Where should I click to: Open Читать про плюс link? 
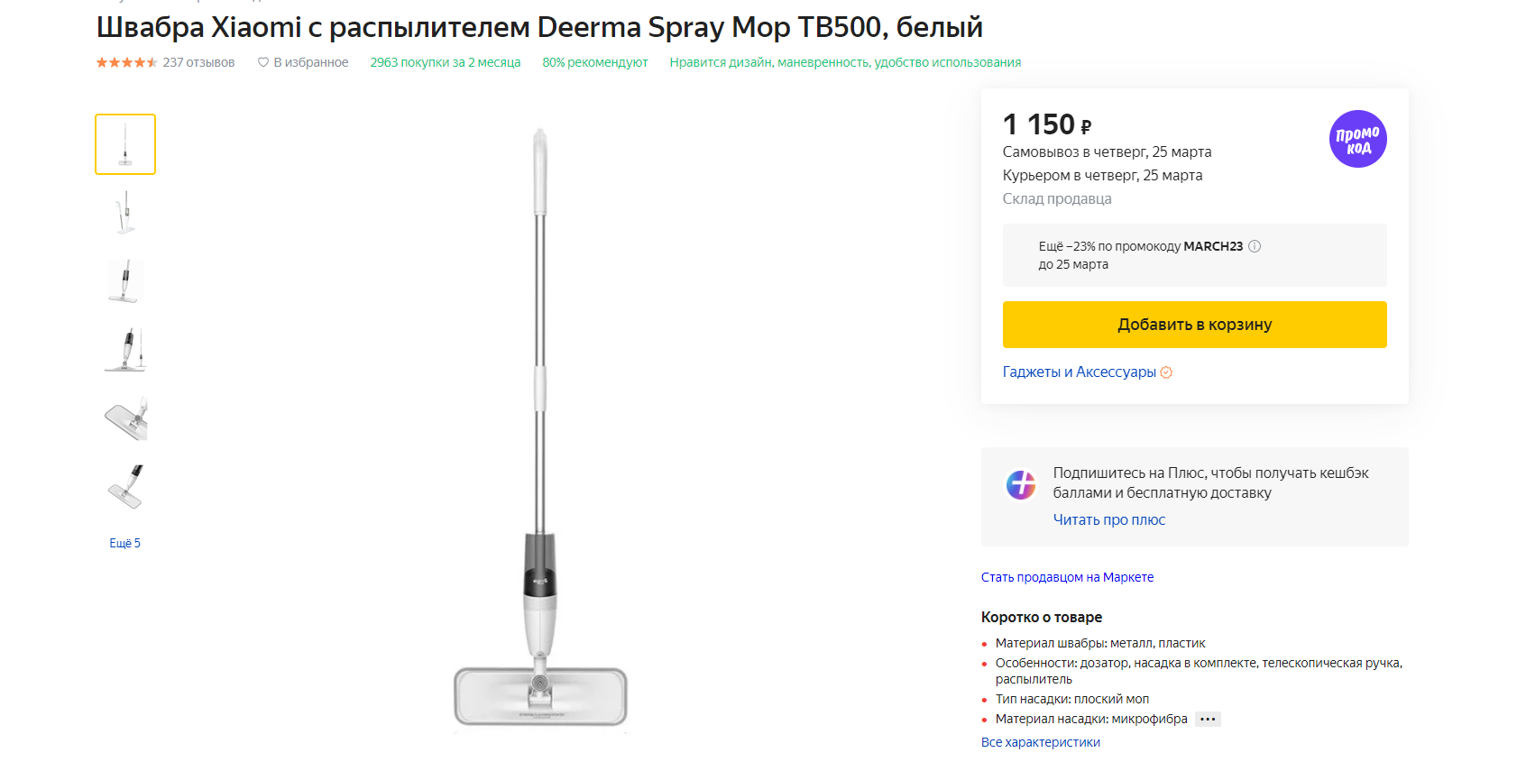coord(1108,519)
